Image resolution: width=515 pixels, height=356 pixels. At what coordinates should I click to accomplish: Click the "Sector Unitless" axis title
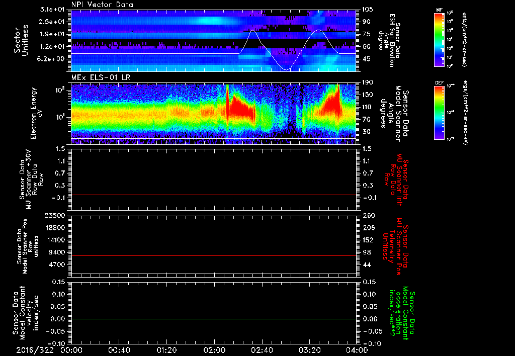point(21,41)
